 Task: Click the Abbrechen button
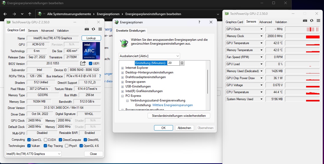click(x=184, y=128)
